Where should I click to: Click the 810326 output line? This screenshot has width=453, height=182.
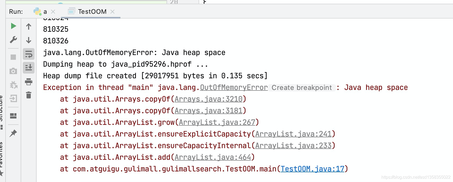(x=56, y=41)
